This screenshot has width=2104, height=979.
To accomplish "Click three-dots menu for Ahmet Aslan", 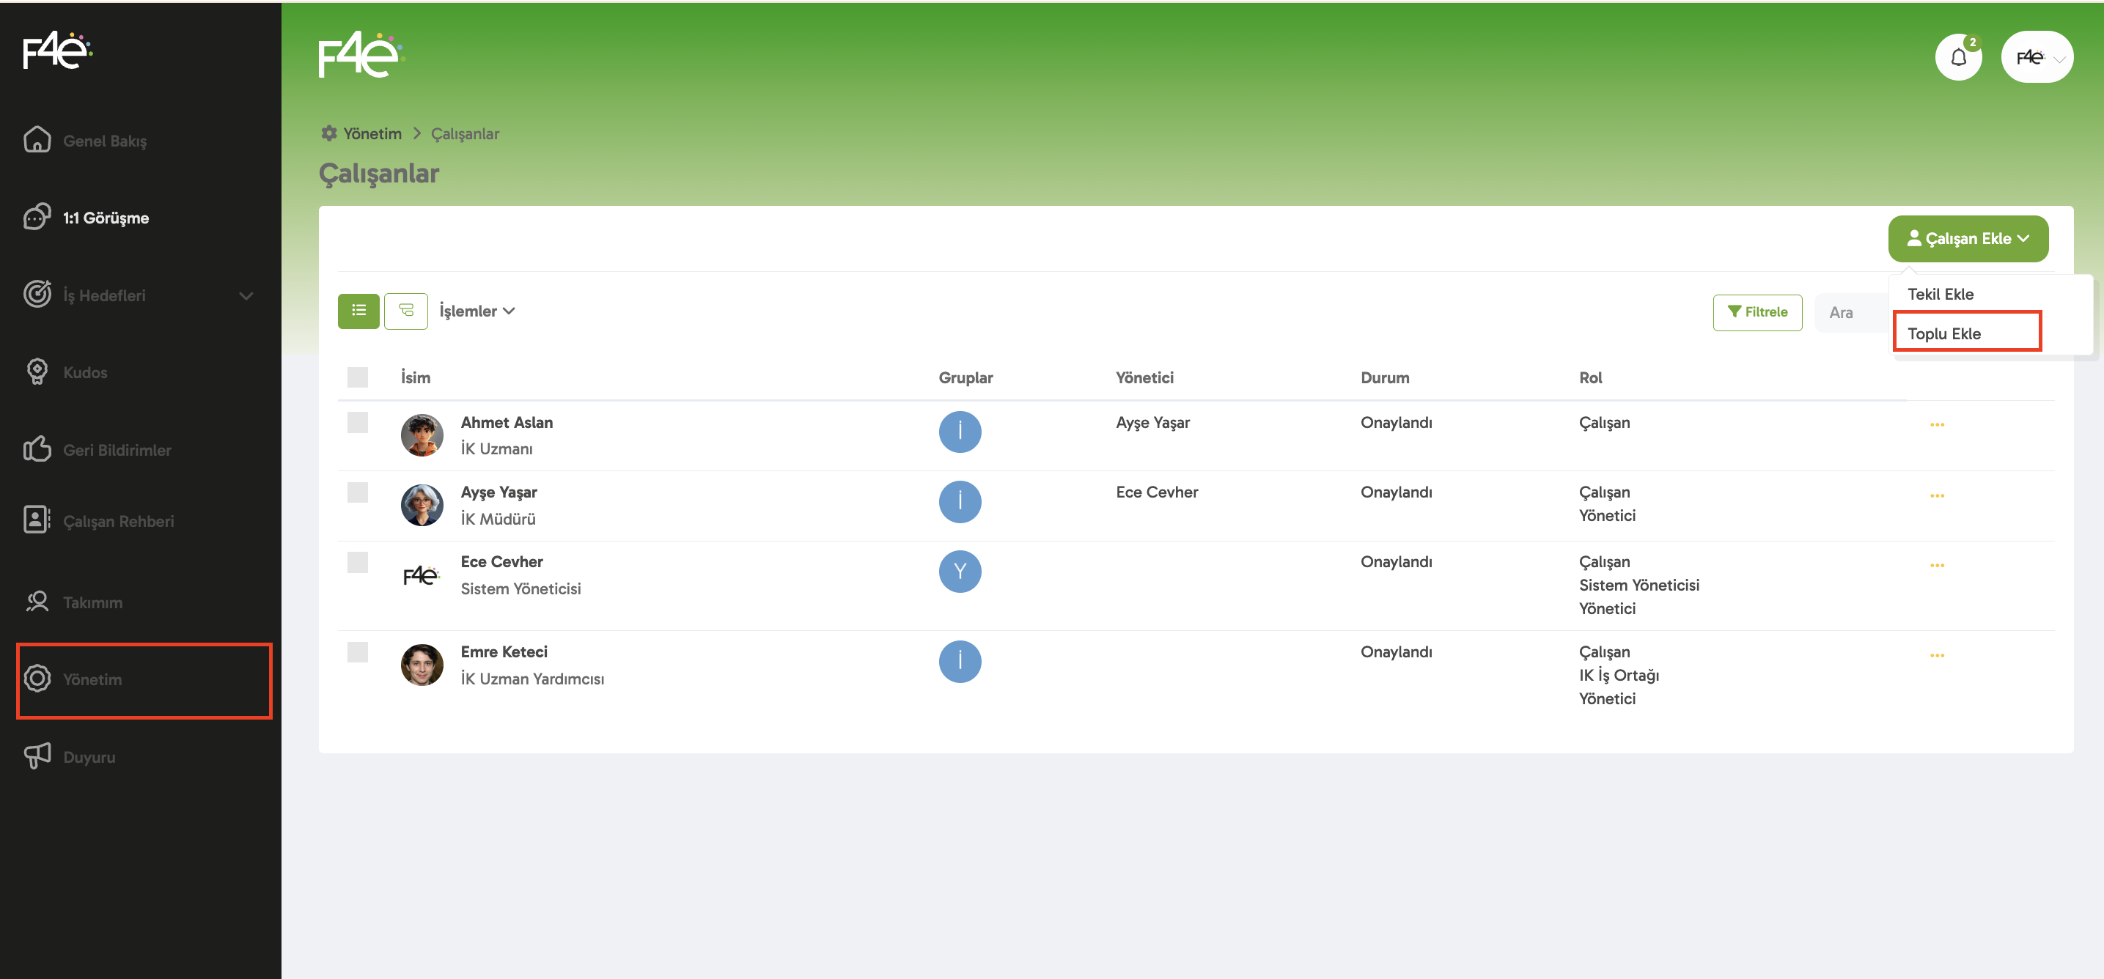I will point(1937,424).
